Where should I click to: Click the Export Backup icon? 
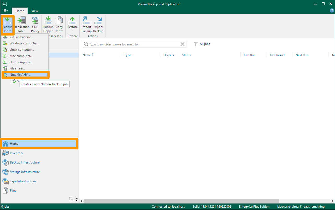[x=98, y=24]
